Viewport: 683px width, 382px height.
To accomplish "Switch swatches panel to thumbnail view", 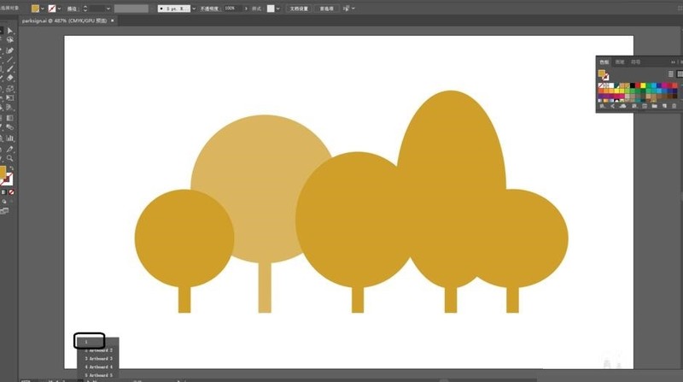I will (x=680, y=73).
